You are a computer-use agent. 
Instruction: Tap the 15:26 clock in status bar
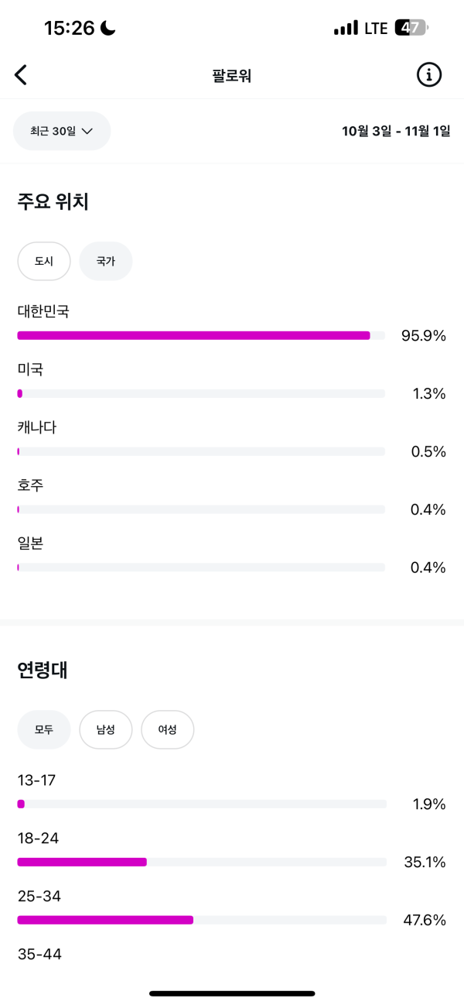tap(69, 28)
